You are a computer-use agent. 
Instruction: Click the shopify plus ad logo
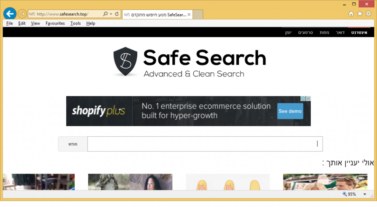pyautogui.click(x=99, y=111)
